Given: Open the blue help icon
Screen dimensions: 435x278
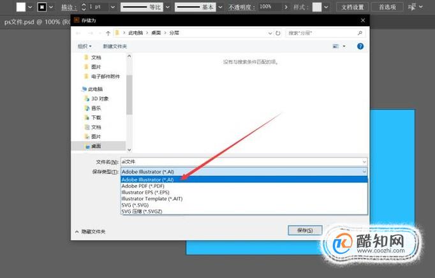Looking at the screenshot, I should [360, 47].
